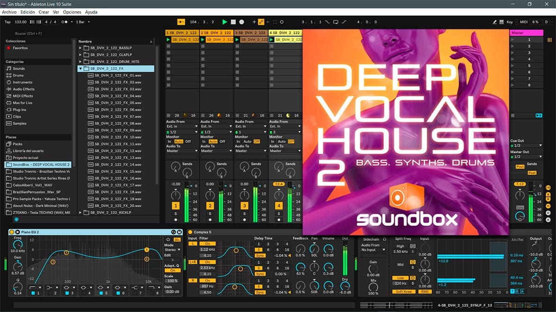Image resolution: width=556 pixels, height=312 pixels.
Task: Click the Key map mode button
Action: click(510, 22)
